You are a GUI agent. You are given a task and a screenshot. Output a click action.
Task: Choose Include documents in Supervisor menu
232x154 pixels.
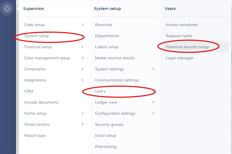pyautogui.click(x=41, y=102)
